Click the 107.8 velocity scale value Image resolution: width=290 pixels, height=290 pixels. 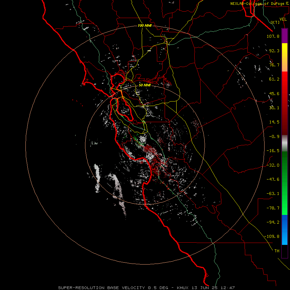273,36
